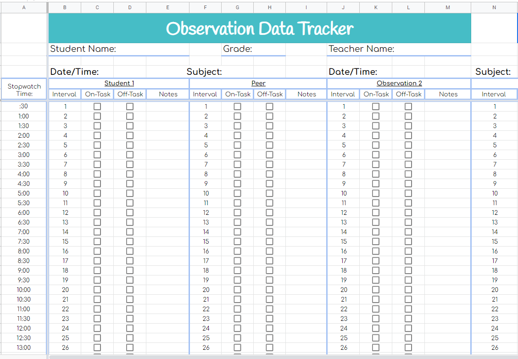
Task: Check Observation 2 Off-Task box for interval 17
Action: click(408, 261)
